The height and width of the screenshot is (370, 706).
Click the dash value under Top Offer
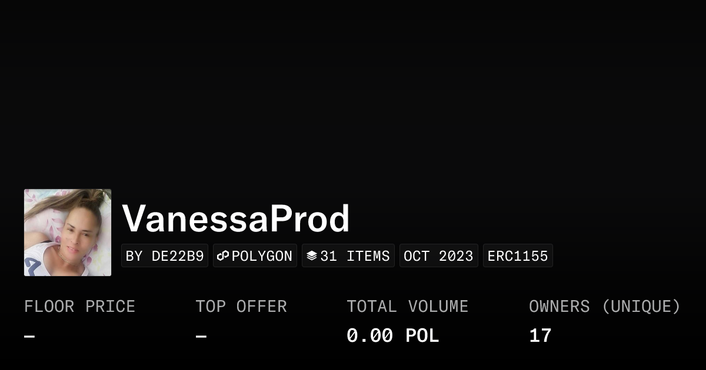click(x=201, y=337)
